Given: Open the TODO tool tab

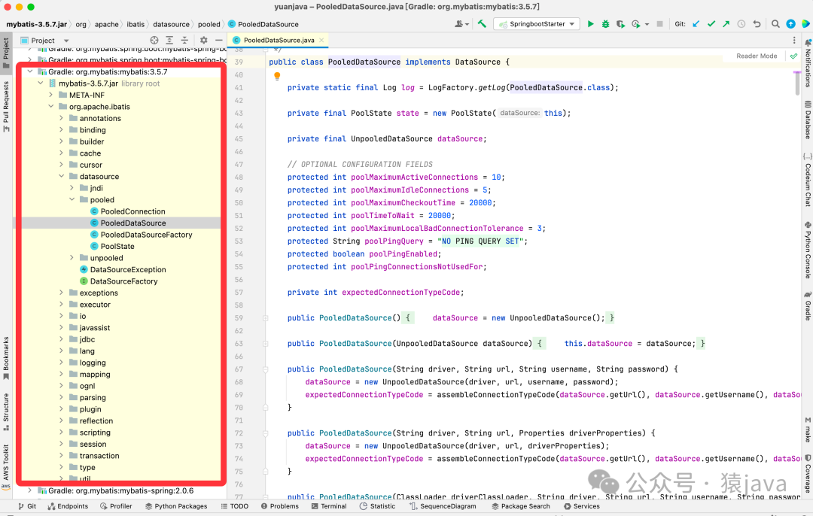Looking at the screenshot, I should point(234,506).
